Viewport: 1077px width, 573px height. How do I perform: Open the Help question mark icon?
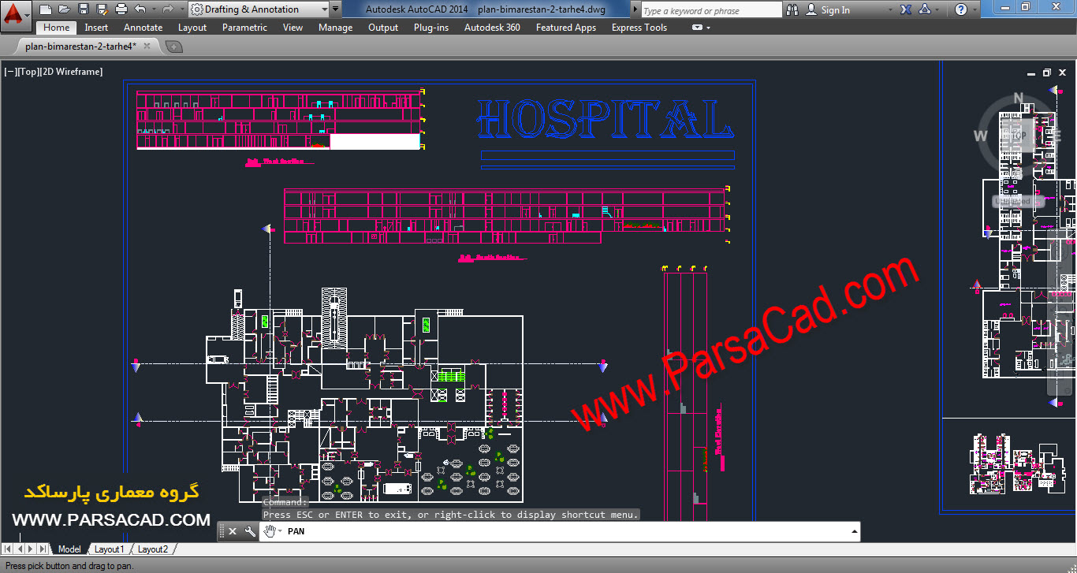[960, 10]
